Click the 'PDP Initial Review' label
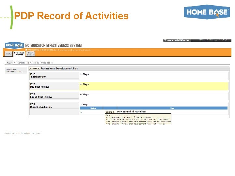This screenshot has width=235, height=176. tap(38, 75)
